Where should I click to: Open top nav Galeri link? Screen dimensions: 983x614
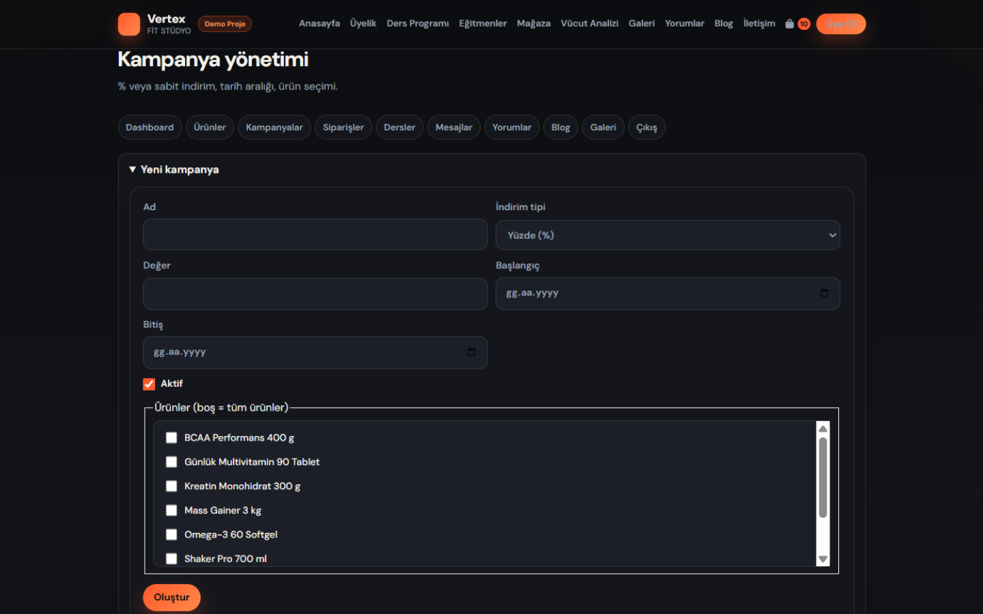(642, 24)
